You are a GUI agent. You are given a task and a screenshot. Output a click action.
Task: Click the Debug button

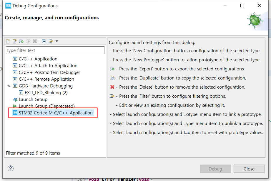click(x=215, y=169)
